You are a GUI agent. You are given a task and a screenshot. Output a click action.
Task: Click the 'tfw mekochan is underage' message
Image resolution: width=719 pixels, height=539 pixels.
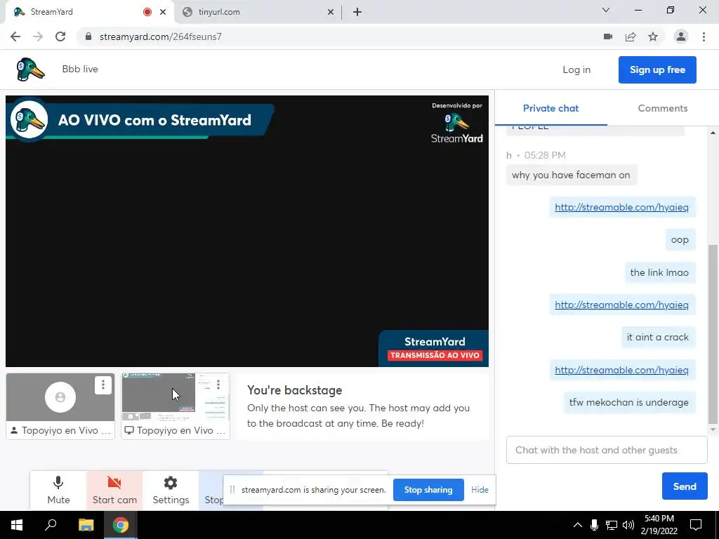click(628, 402)
